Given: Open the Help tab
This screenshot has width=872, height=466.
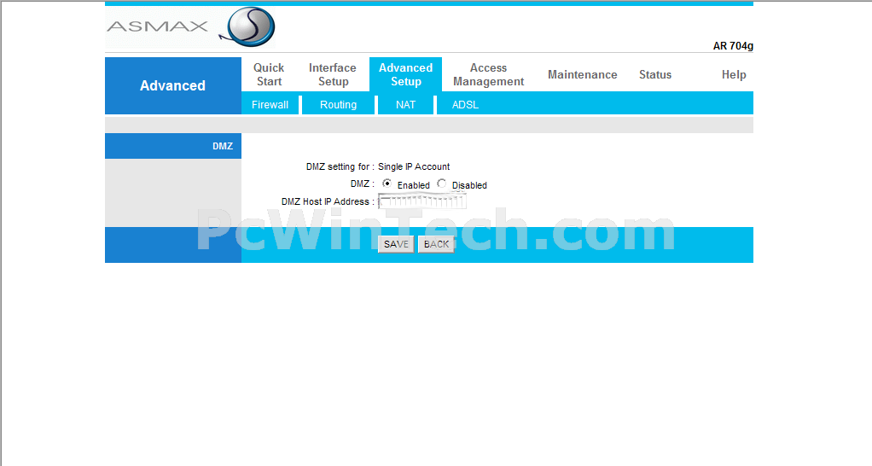Looking at the screenshot, I should (x=734, y=74).
